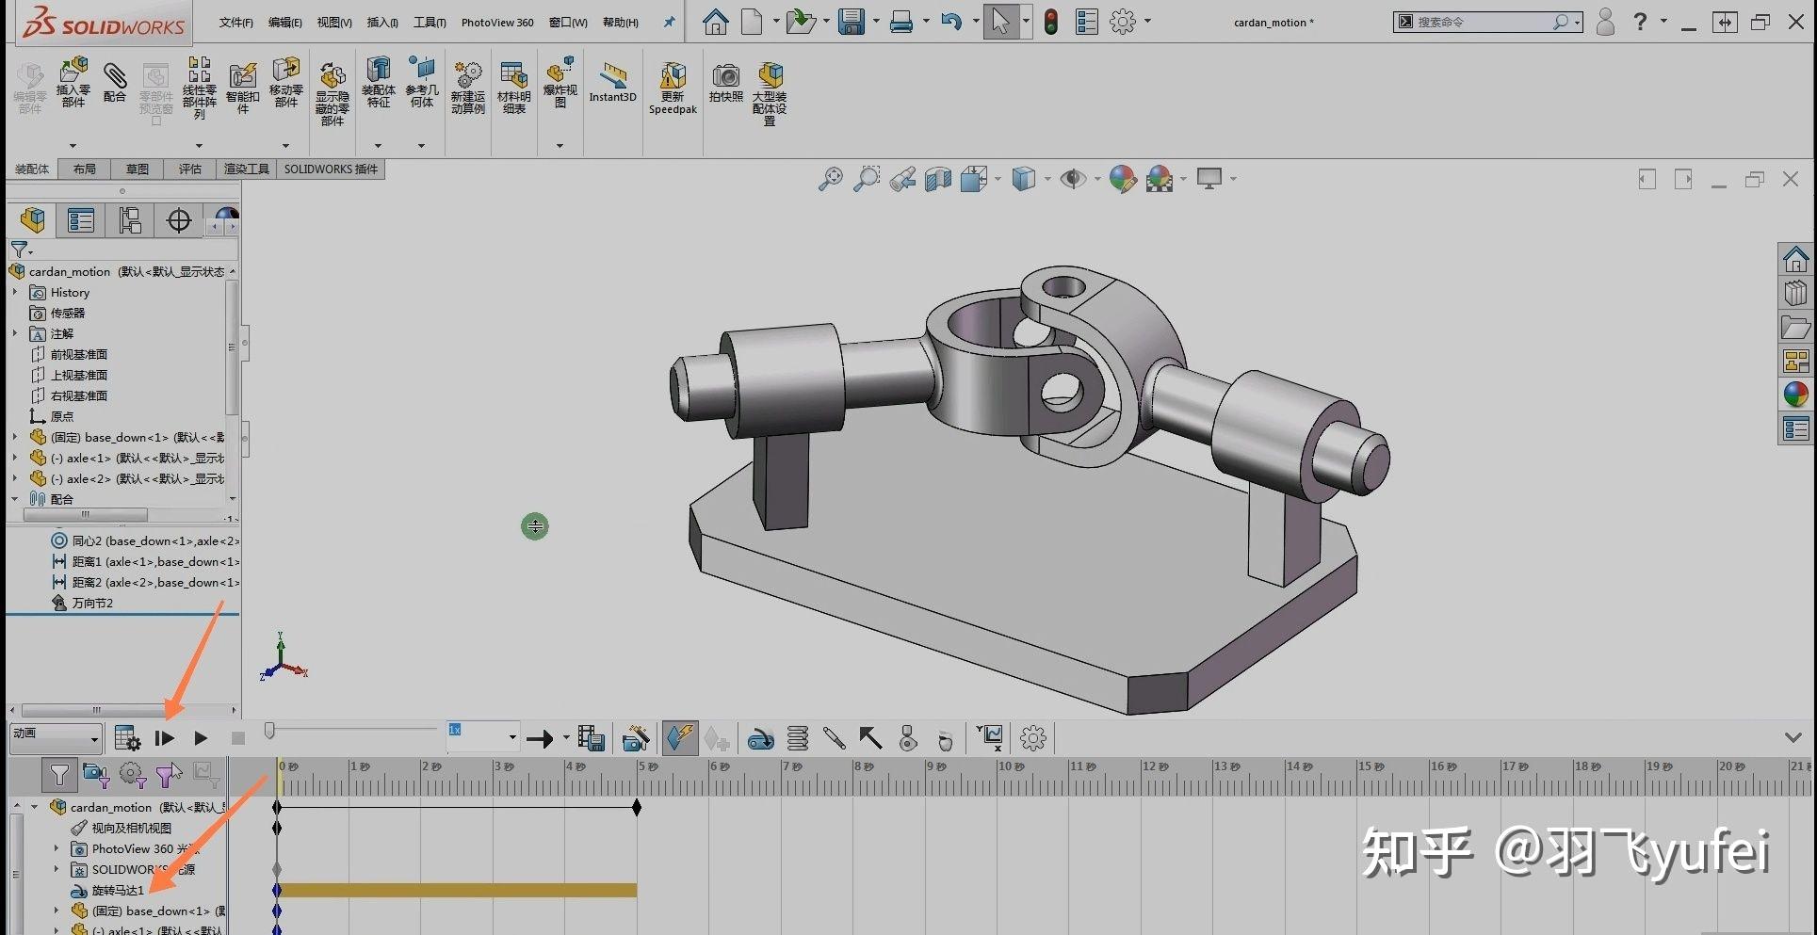Open the Motion Study results settings gear
Image resolution: width=1817 pixels, height=935 pixels.
[x=1033, y=738]
